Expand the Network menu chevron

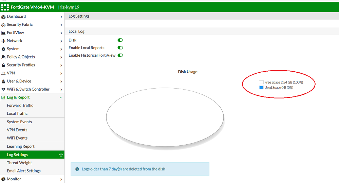coord(61,41)
